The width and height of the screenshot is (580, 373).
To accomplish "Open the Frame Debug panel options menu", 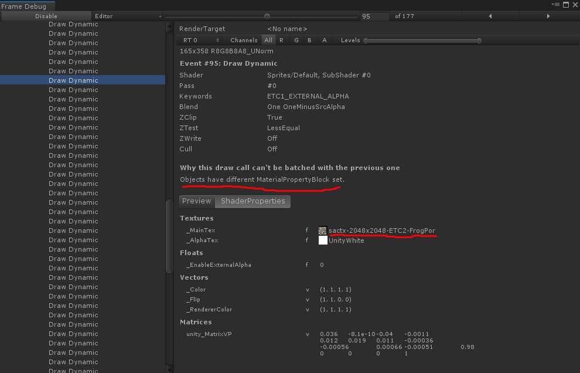I will tap(555, 5).
